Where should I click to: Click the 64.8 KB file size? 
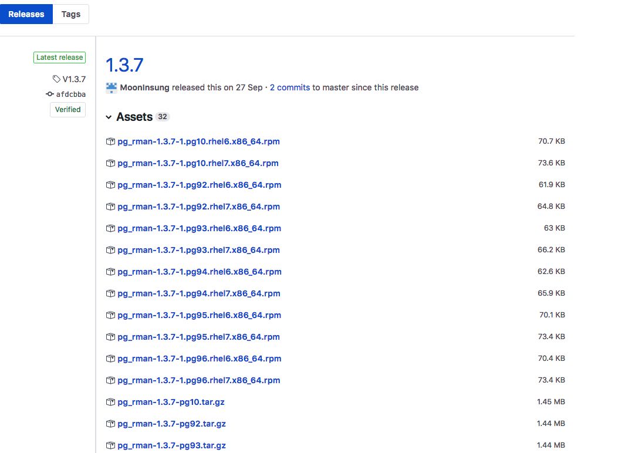click(x=551, y=206)
